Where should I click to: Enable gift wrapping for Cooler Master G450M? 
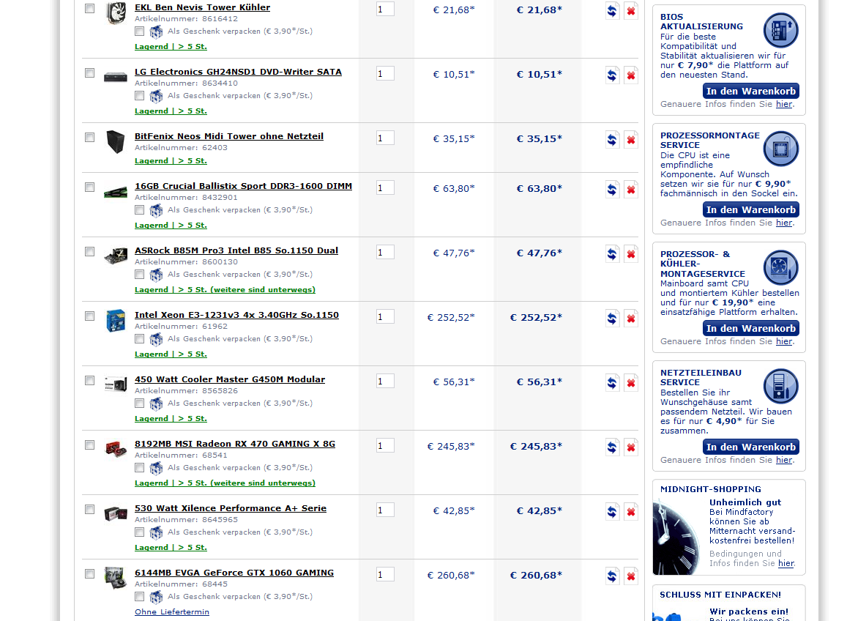click(139, 404)
